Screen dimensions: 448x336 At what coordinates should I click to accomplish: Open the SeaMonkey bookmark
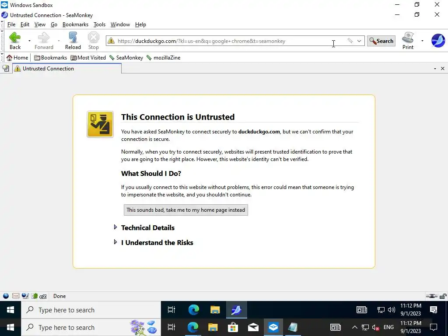tap(126, 58)
